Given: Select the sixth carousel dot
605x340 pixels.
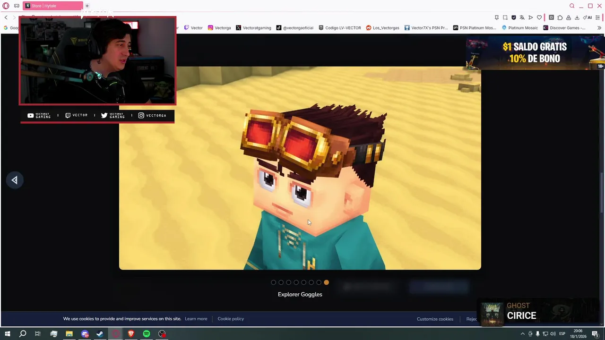Looking at the screenshot, I should point(311,282).
